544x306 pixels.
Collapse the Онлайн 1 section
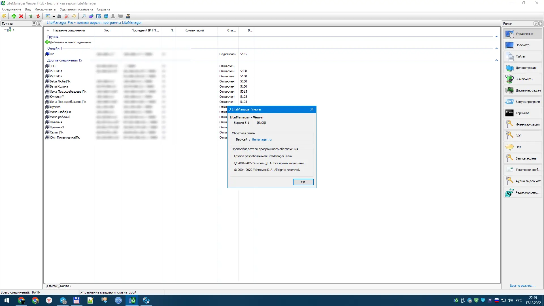[496, 48]
